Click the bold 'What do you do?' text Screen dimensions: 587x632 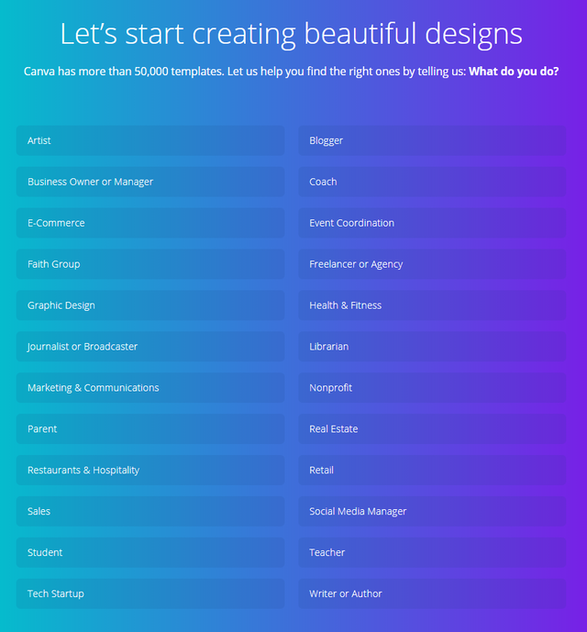pos(514,72)
